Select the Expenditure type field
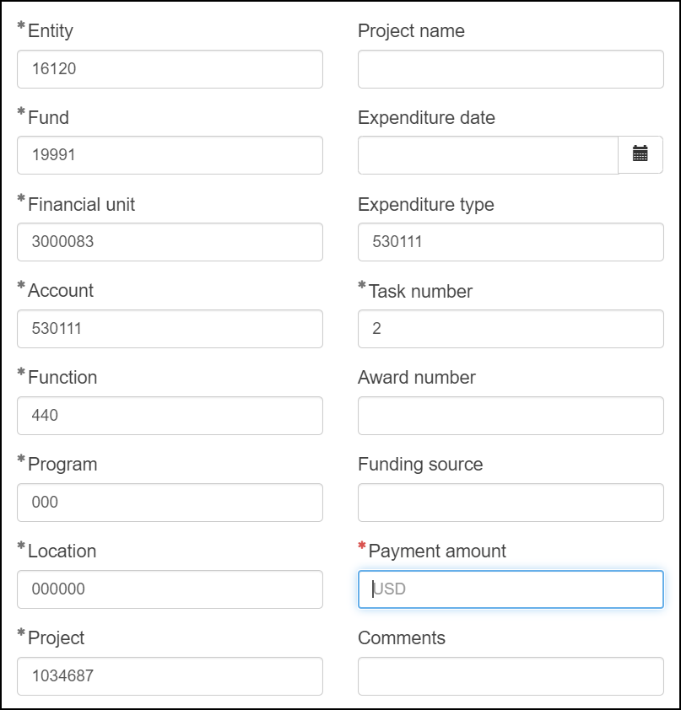This screenshot has width=681, height=710. [511, 242]
